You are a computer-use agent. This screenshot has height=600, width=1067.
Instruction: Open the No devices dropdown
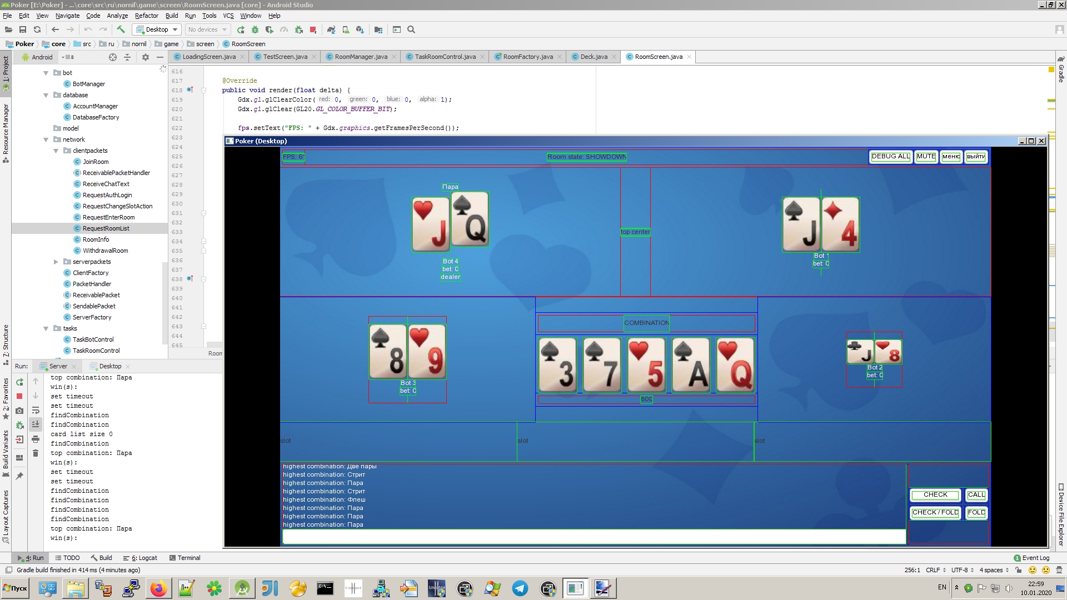point(207,29)
